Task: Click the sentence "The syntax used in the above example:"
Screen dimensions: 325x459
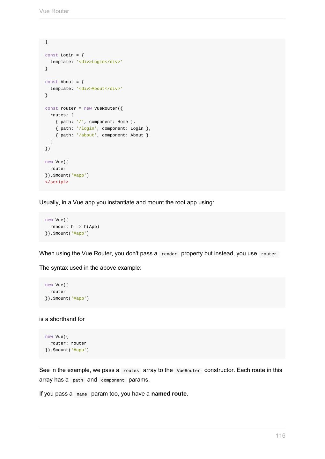Action: pyautogui.click(x=90, y=268)
